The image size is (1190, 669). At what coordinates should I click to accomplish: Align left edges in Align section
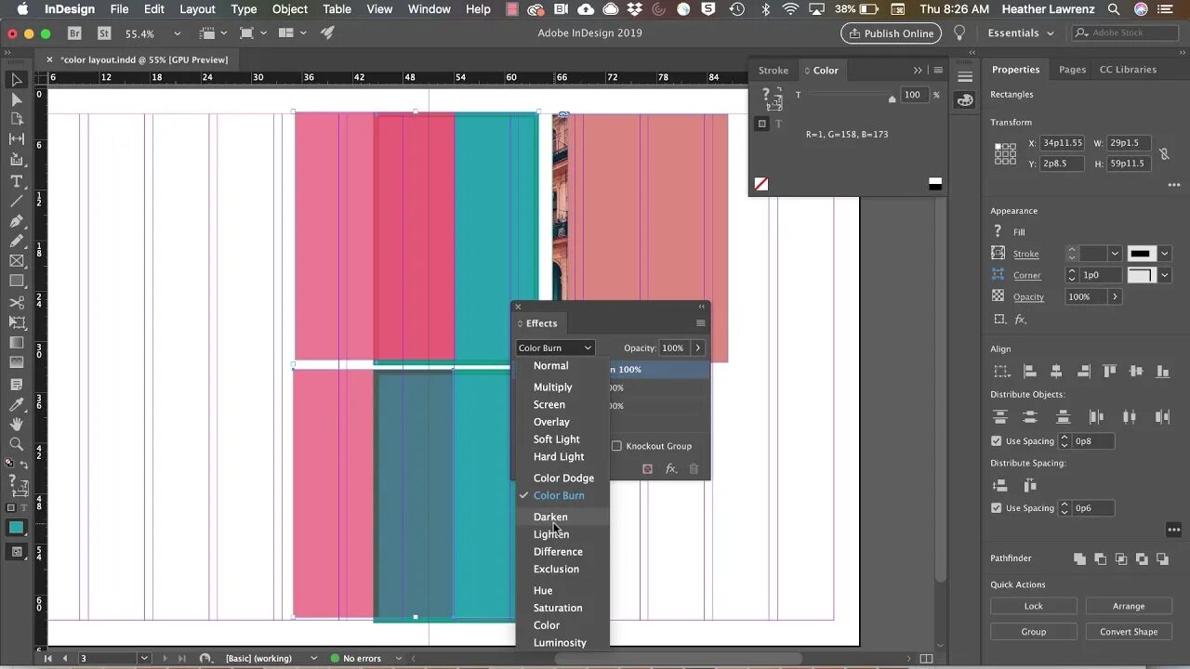(1029, 371)
